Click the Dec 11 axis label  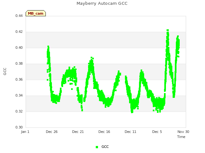click(x=130, y=132)
